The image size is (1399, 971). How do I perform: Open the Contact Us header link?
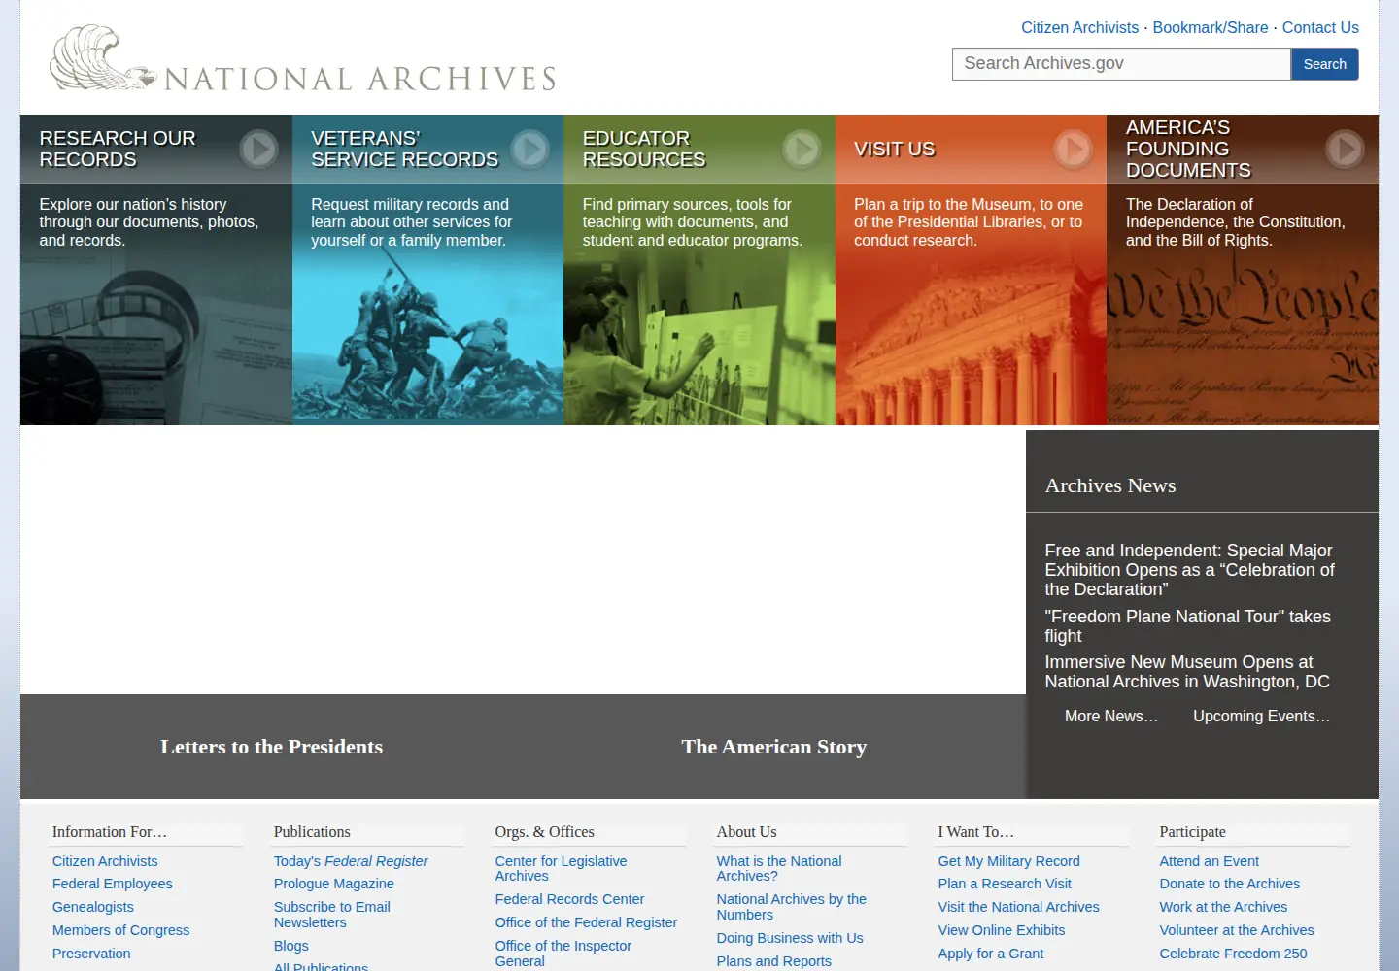[x=1320, y=28]
